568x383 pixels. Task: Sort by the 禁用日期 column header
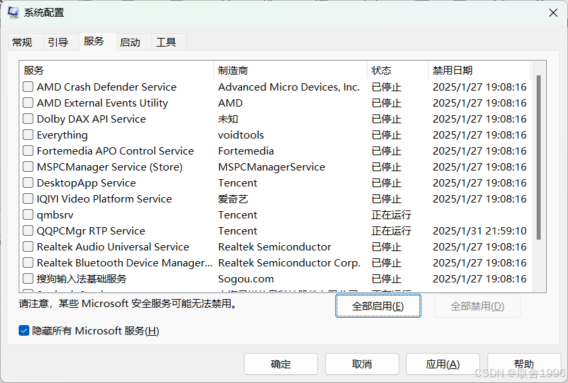(479, 70)
